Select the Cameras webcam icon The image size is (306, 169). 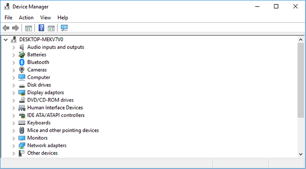[22, 70]
